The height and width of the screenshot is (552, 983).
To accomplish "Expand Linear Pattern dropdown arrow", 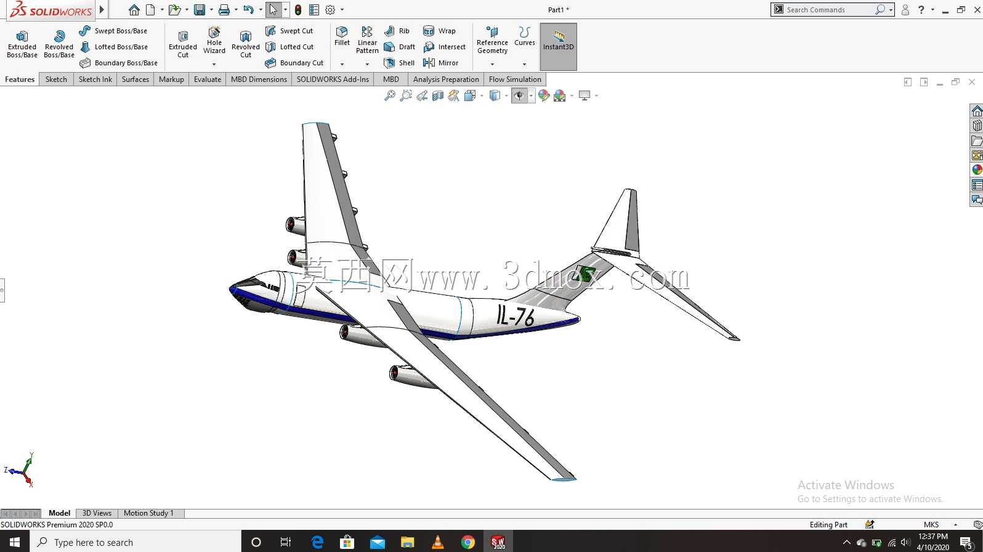I will pos(367,64).
